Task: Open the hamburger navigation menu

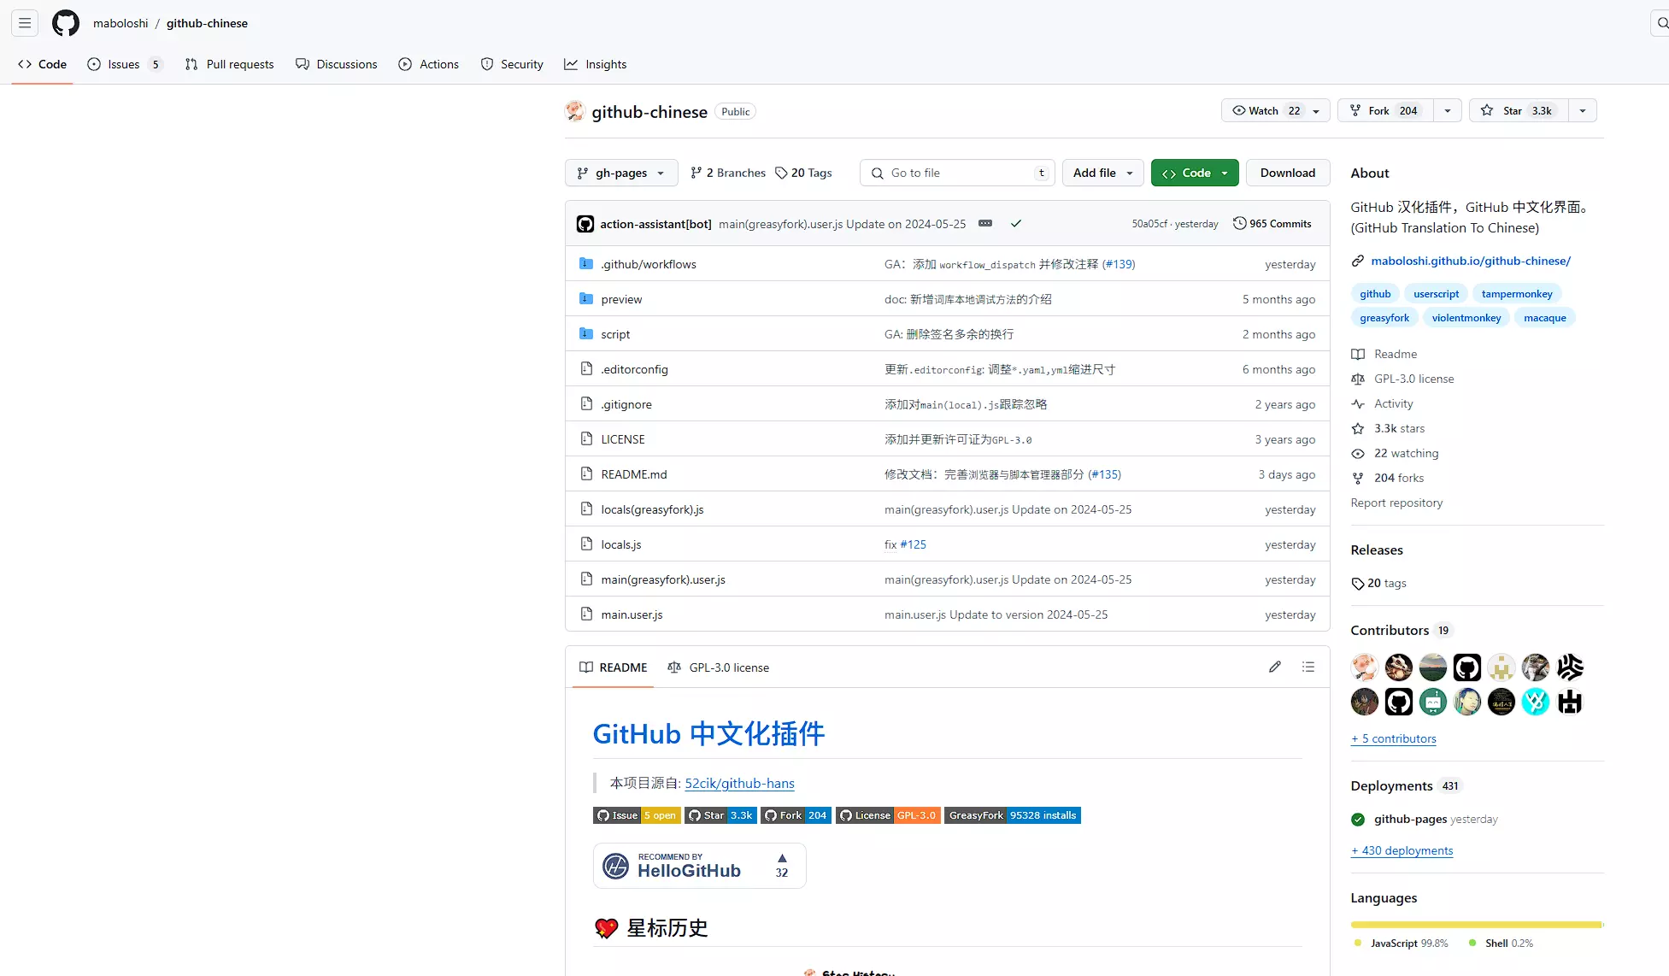Action: [25, 23]
